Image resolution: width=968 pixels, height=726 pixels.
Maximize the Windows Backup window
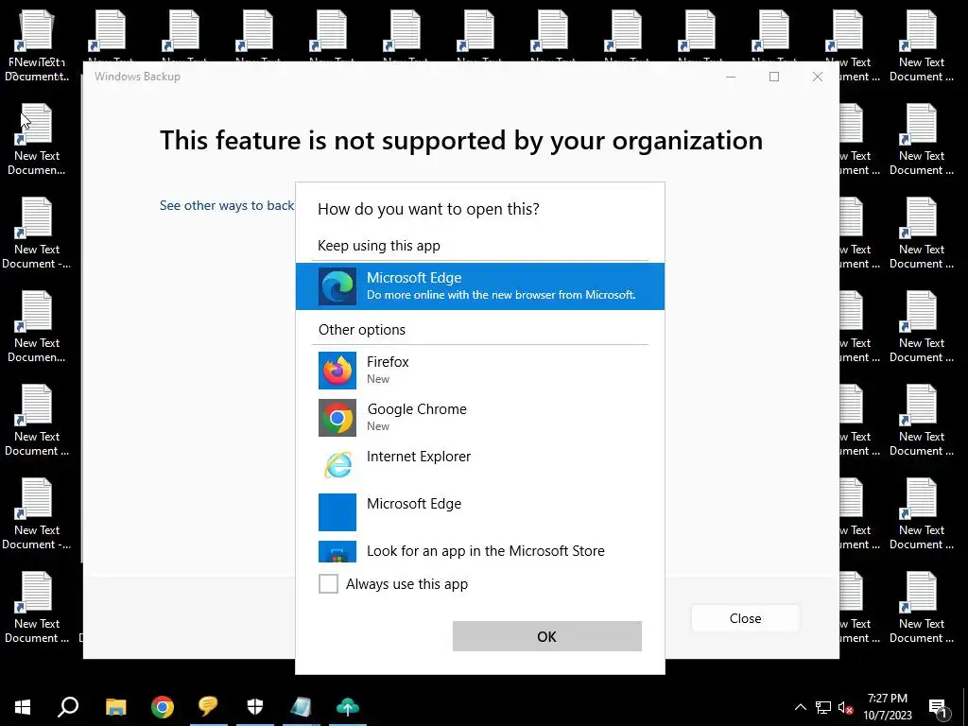[x=774, y=77]
